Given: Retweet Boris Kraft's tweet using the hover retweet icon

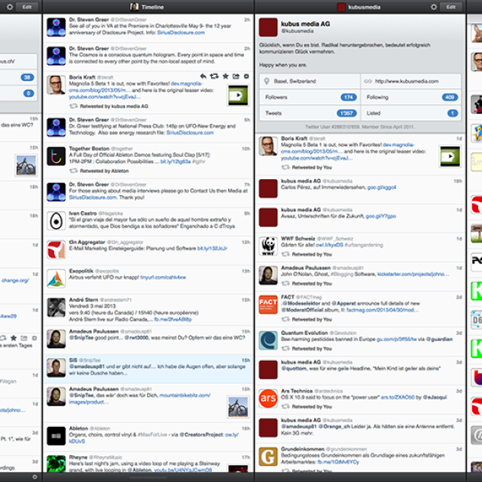Looking at the screenshot, I should pyautogui.click(x=215, y=77).
